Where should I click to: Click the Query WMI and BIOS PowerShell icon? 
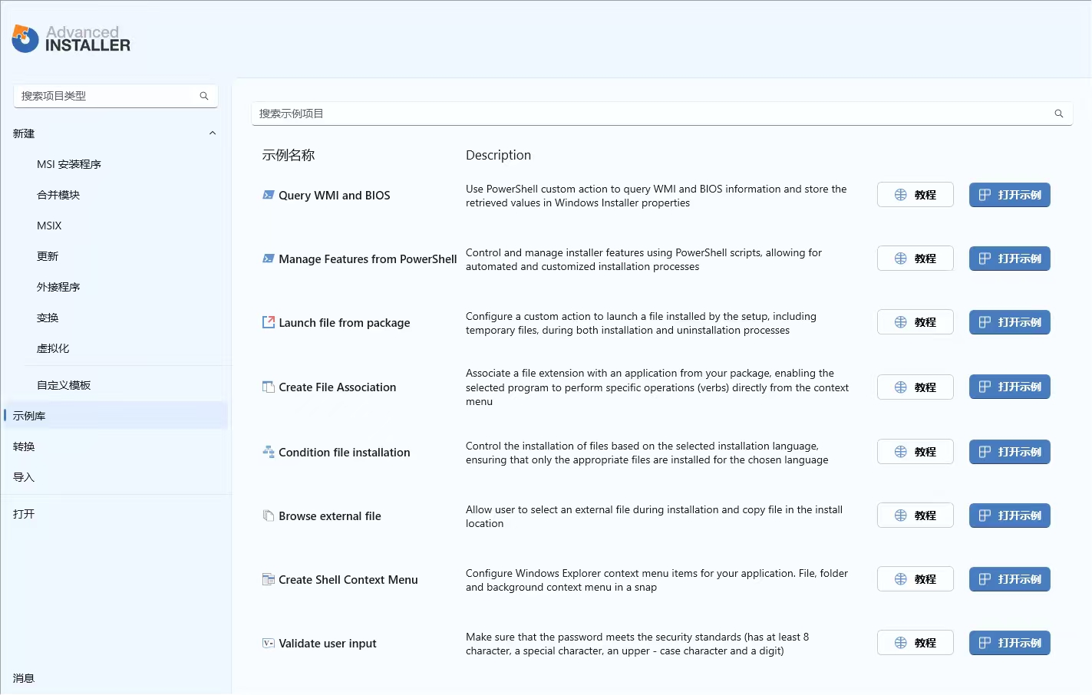point(269,195)
